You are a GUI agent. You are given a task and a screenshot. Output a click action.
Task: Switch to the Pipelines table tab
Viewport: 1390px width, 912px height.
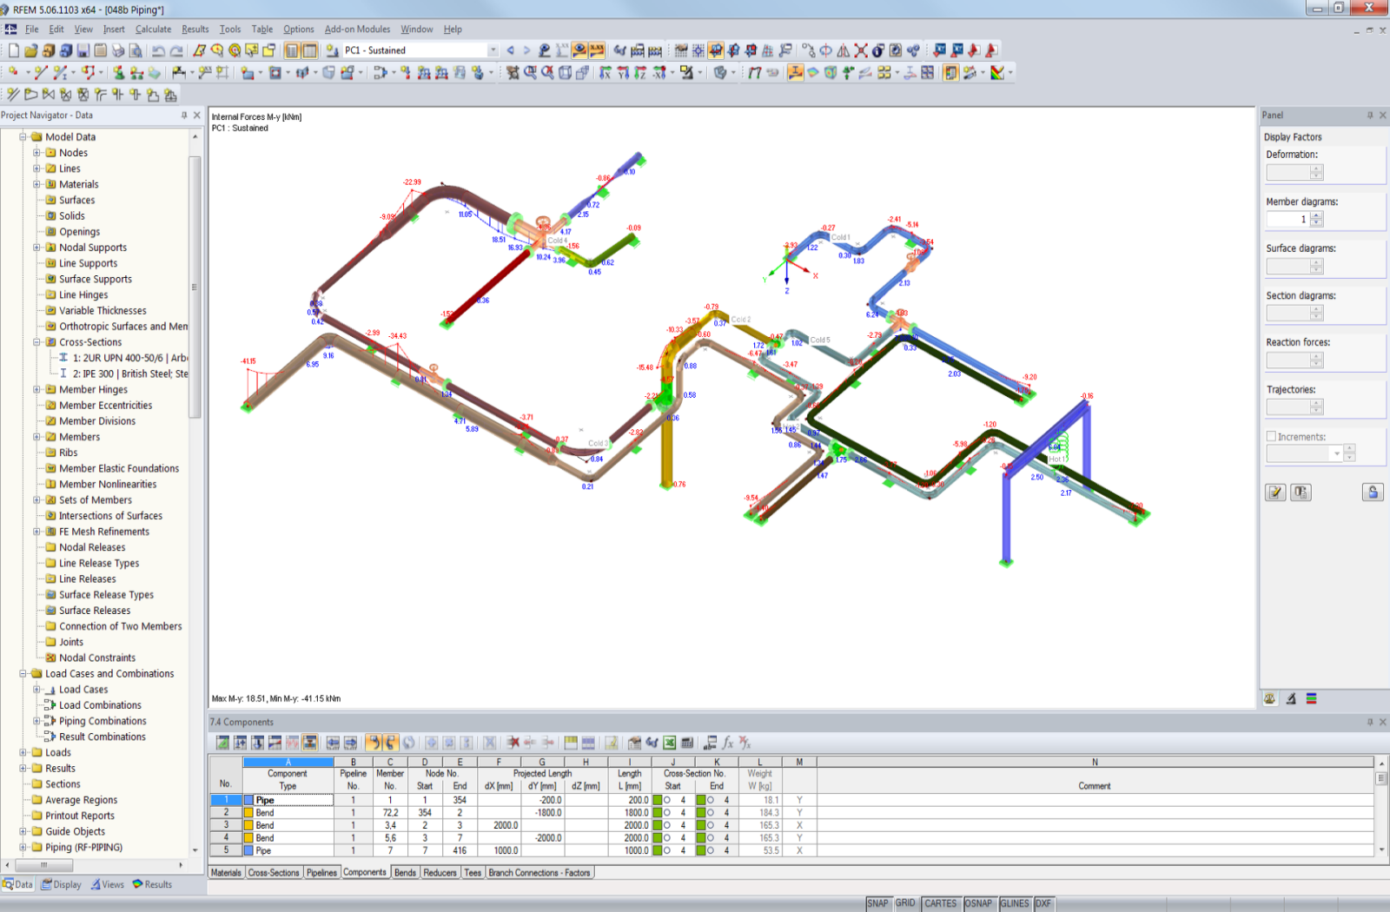[321, 873]
